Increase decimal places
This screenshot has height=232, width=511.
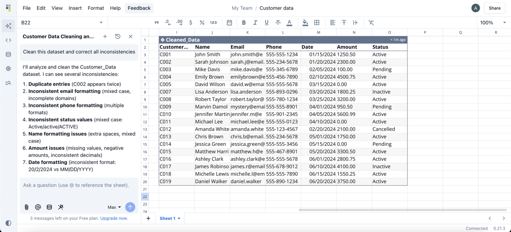(x=179, y=23)
